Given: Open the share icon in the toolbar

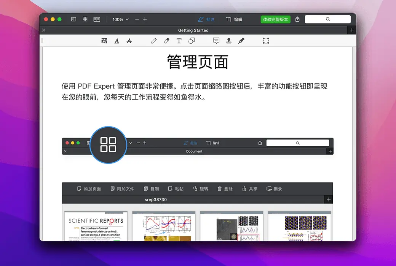Looking at the screenshot, I should point(297,19).
